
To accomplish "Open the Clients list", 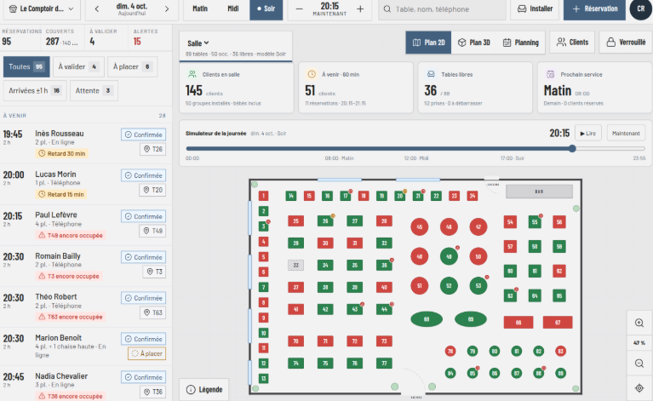I will coord(573,43).
